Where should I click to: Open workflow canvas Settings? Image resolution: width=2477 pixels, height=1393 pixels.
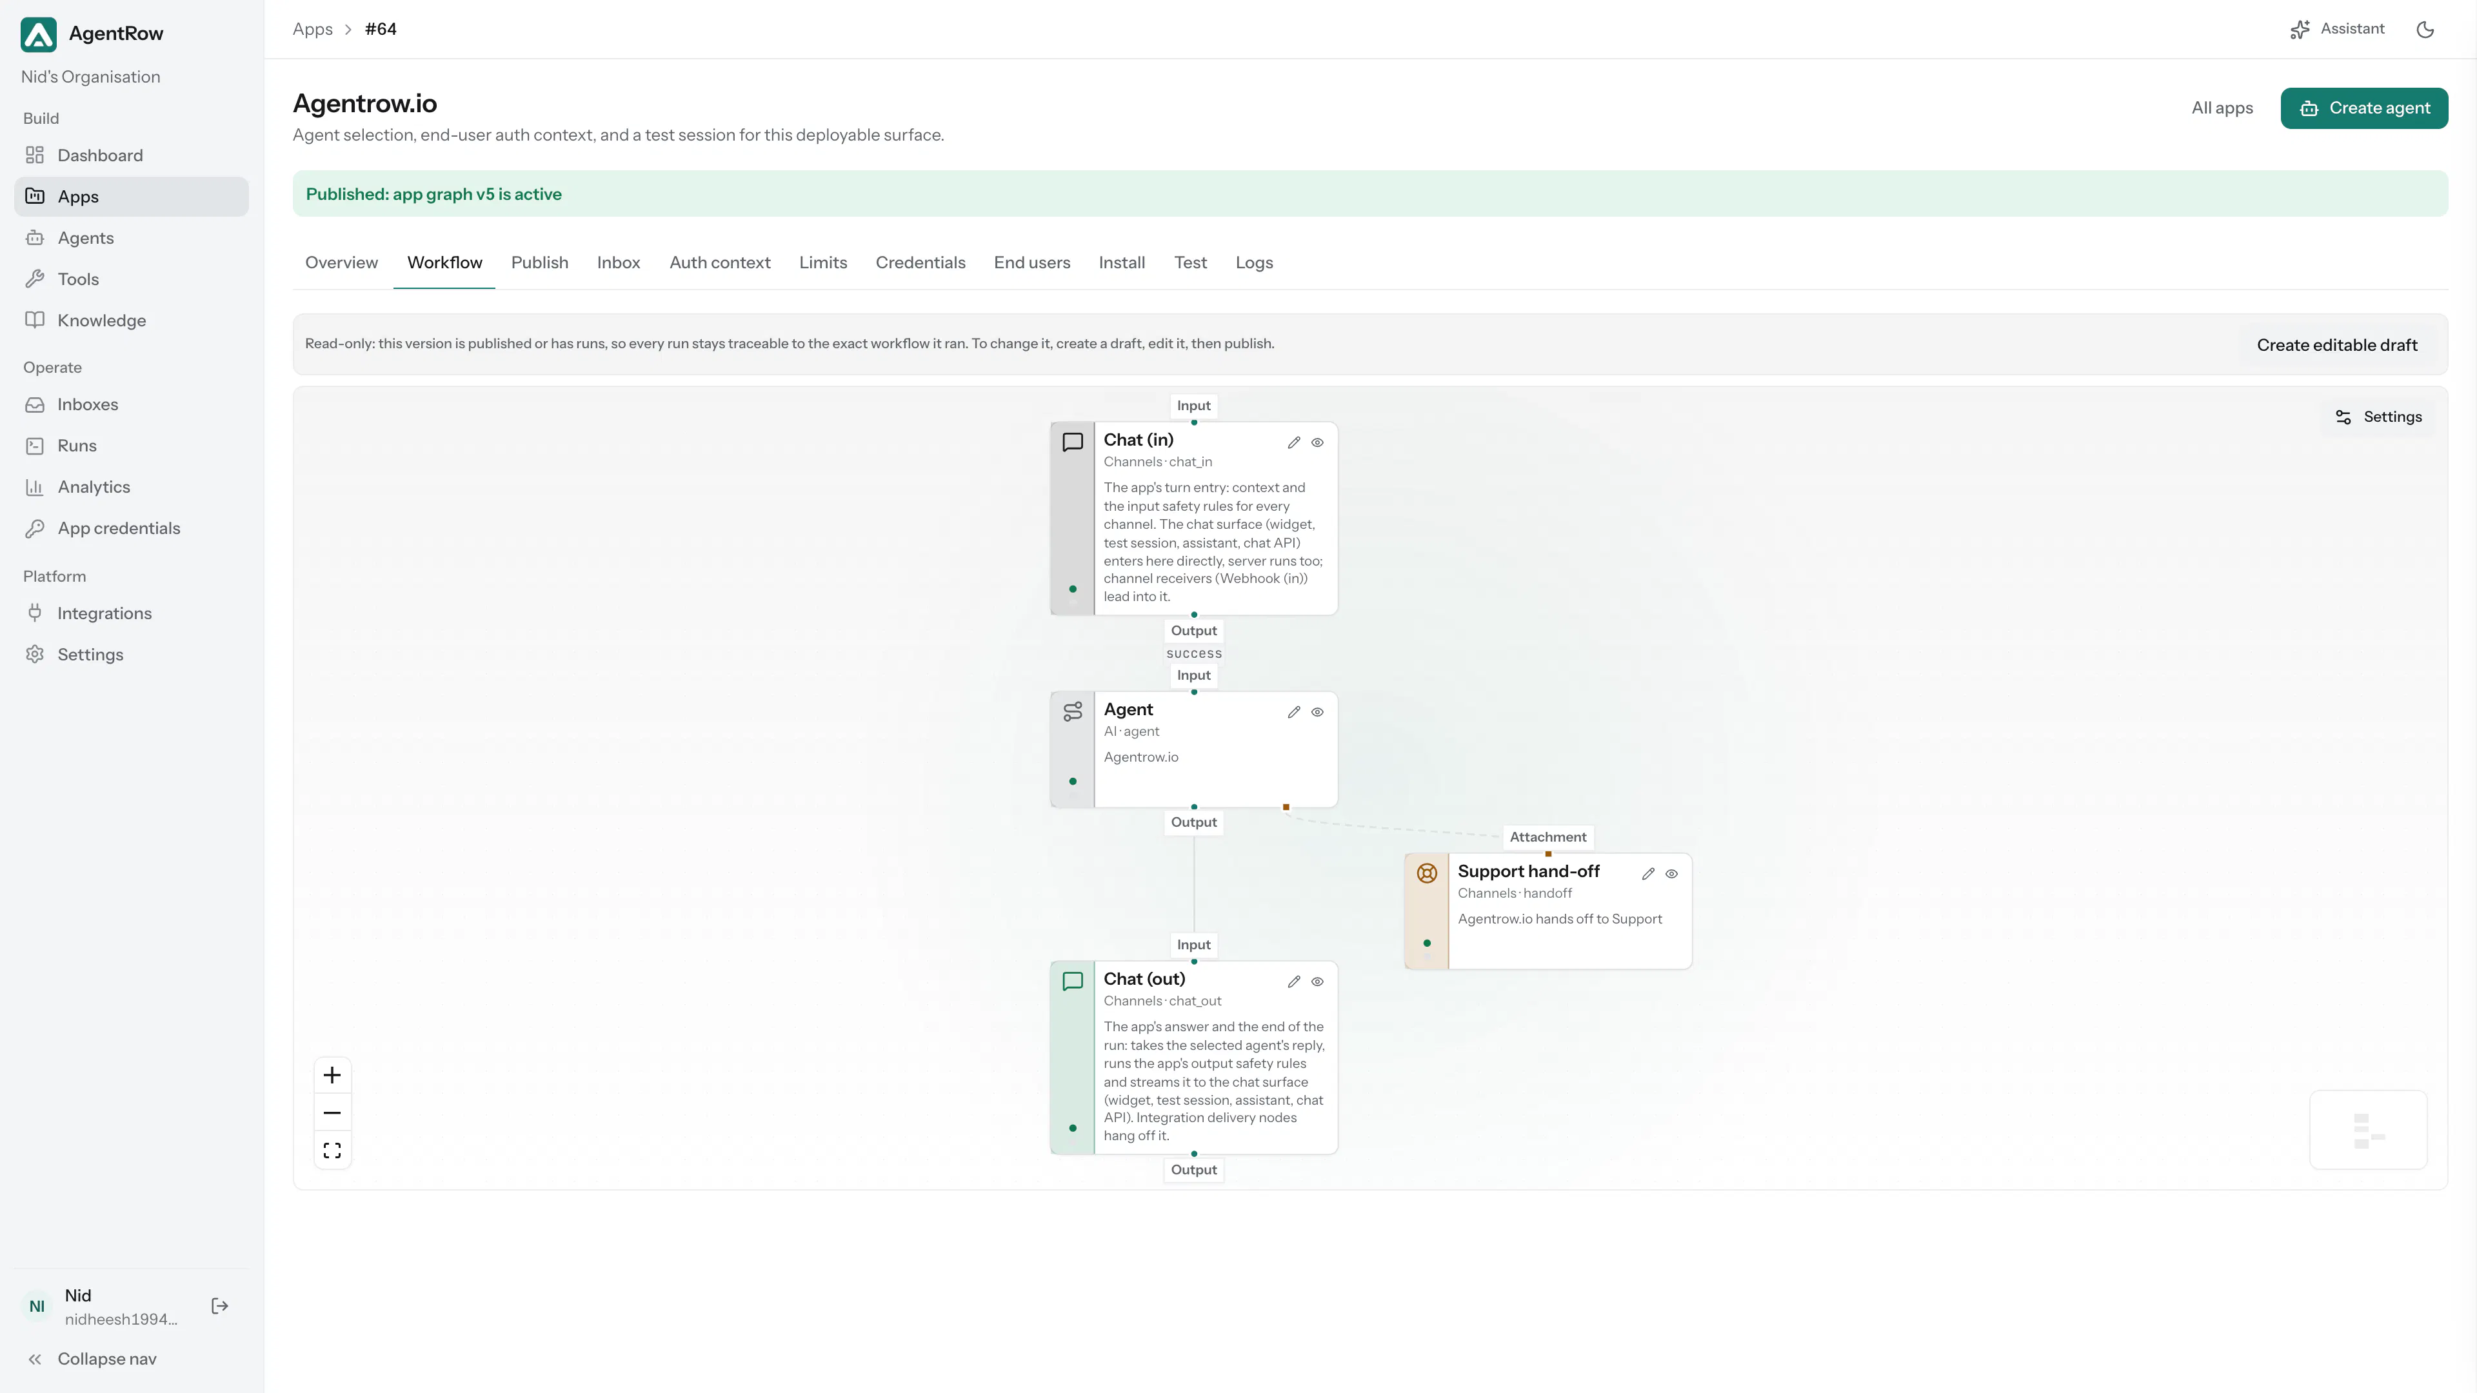(2379, 417)
